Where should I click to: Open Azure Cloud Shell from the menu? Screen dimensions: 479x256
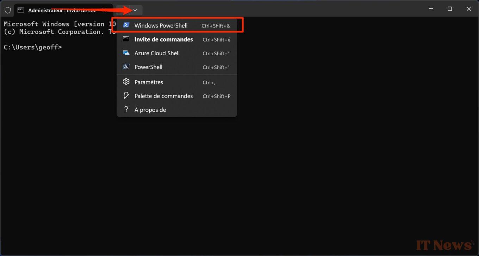click(x=157, y=53)
